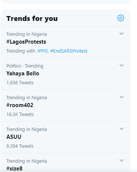Open the Yahaya Bello trend
137x172 pixels.
pyautogui.click(x=23, y=74)
